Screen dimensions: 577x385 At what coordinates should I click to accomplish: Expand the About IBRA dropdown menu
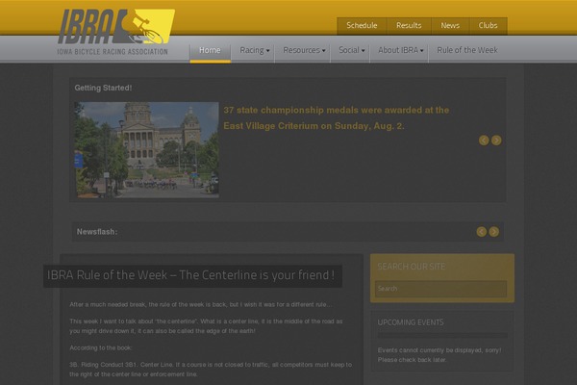pos(400,50)
